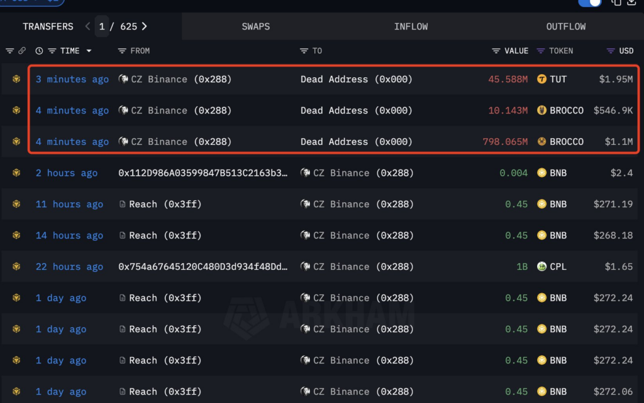644x403 pixels.
Task: Click the orange cube transaction icon on first row
Action: 15,79
